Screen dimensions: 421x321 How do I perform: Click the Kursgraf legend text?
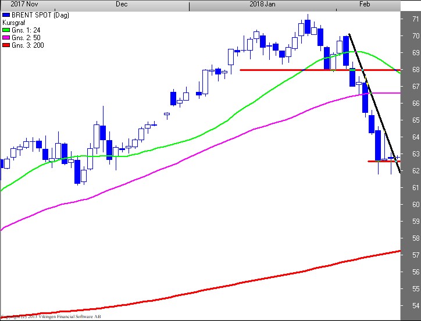[14, 22]
